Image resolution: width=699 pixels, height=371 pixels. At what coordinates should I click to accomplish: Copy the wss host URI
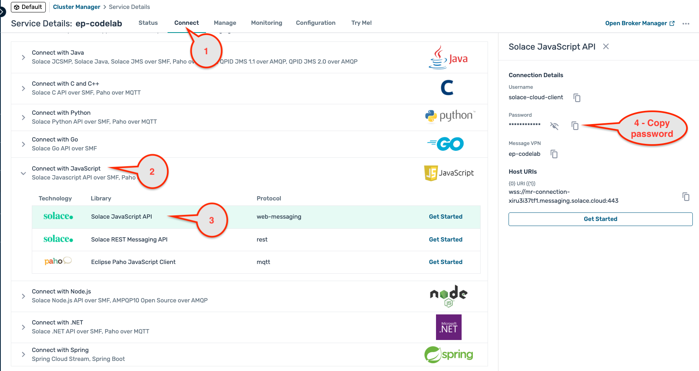685,197
